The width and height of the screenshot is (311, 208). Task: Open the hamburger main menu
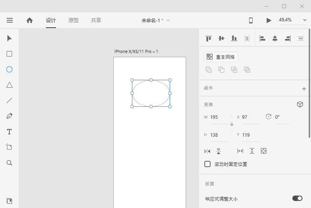pos(10,20)
